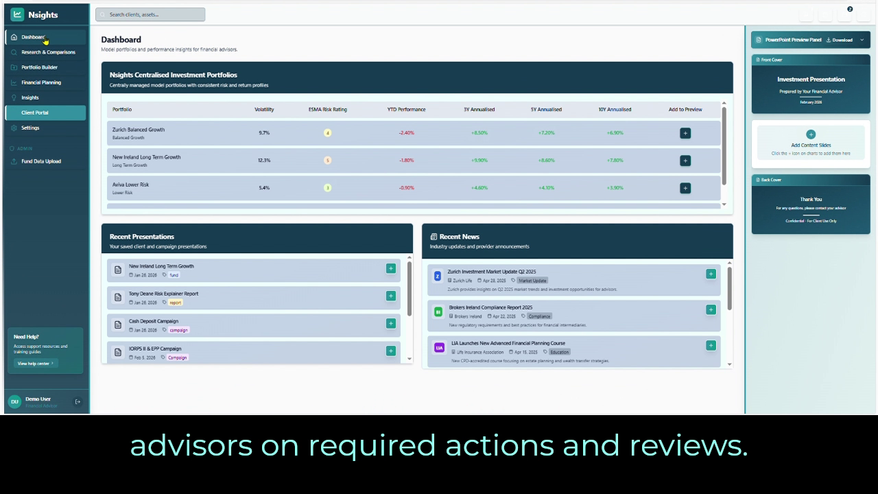Click plus icon for Tony Deane Risk Explainer Report
The height and width of the screenshot is (494, 878).
click(390, 296)
